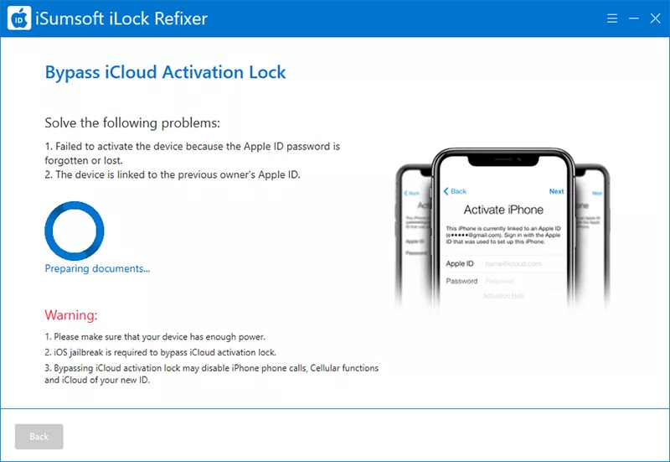Viewport: 670px width, 462px height.
Task: Click the circular progress spinner
Action: tap(75, 231)
